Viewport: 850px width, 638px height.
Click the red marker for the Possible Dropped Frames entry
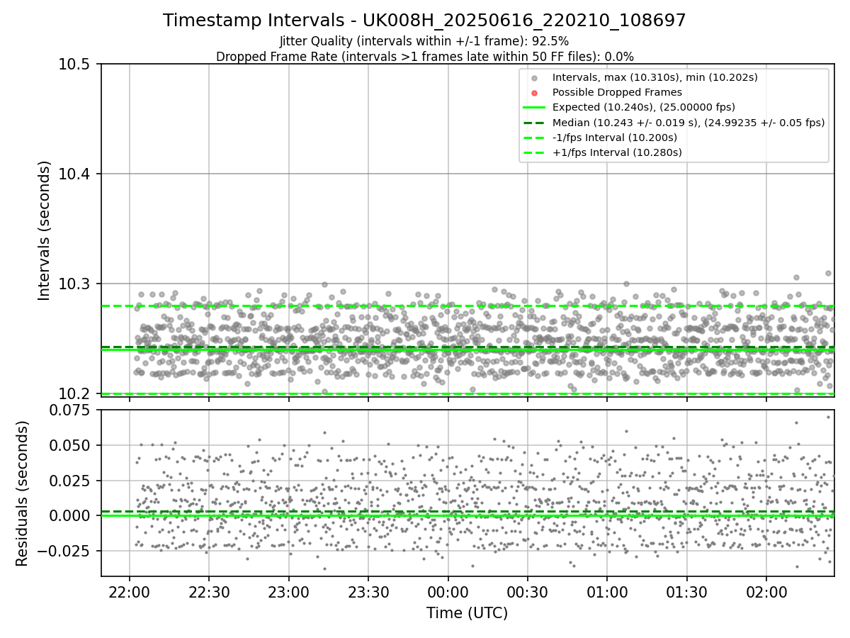[x=534, y=93]
